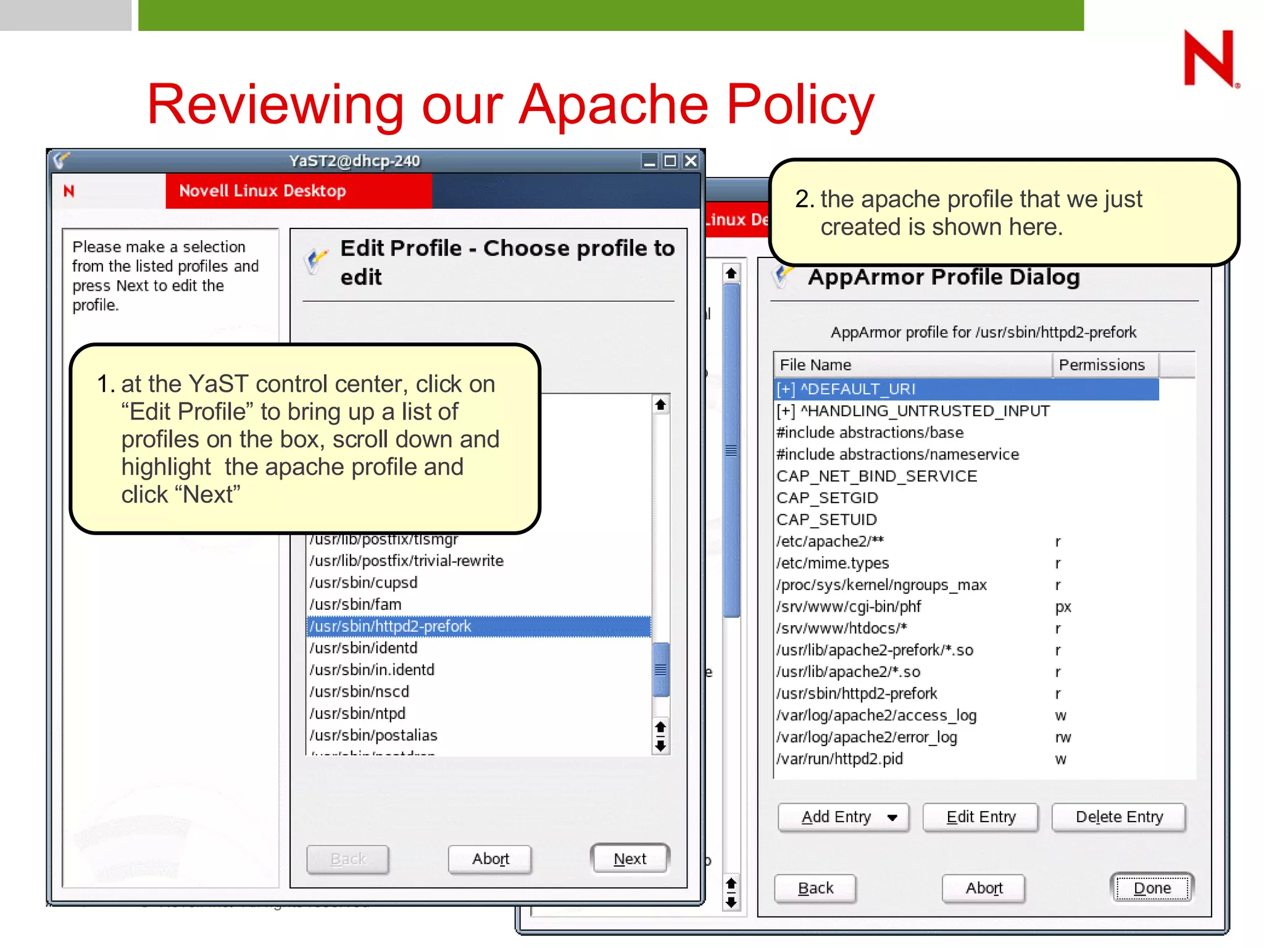Select /usr/sbin/fam profile

click(479, 604)
